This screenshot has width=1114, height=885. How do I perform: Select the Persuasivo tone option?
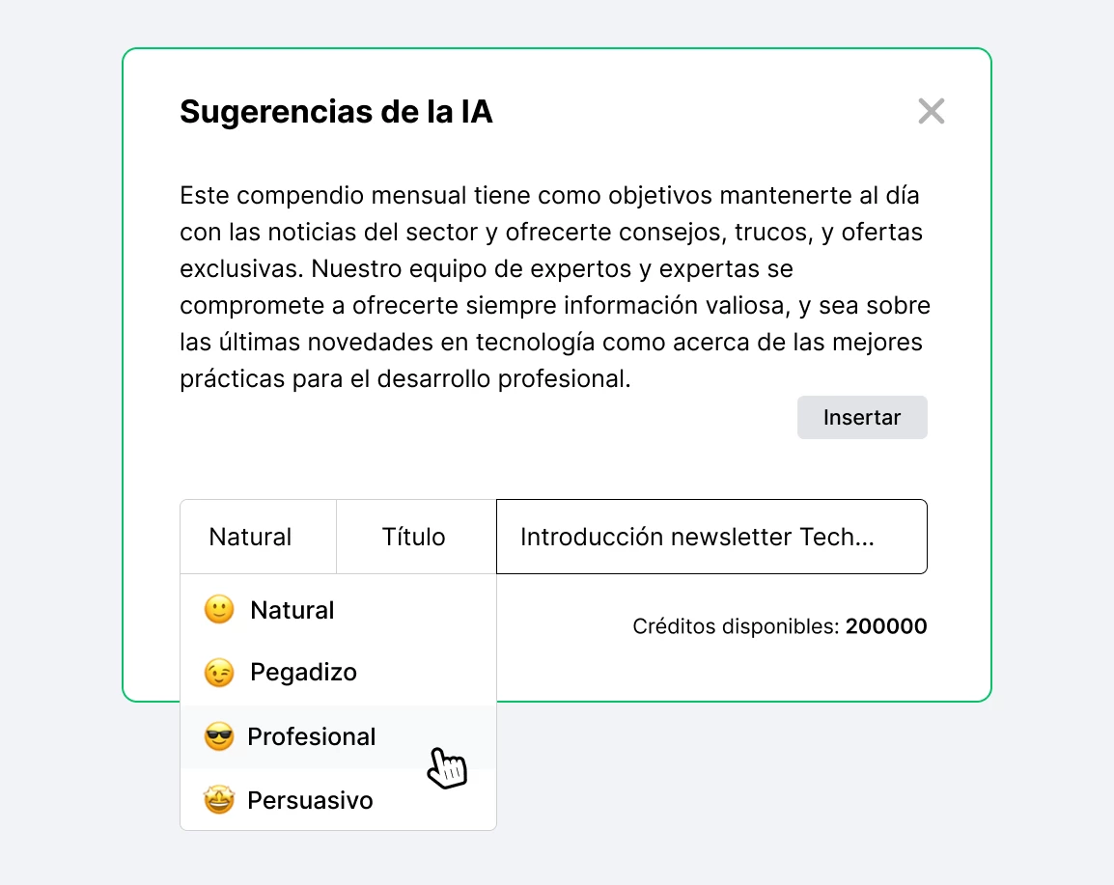tap(310, 800)
